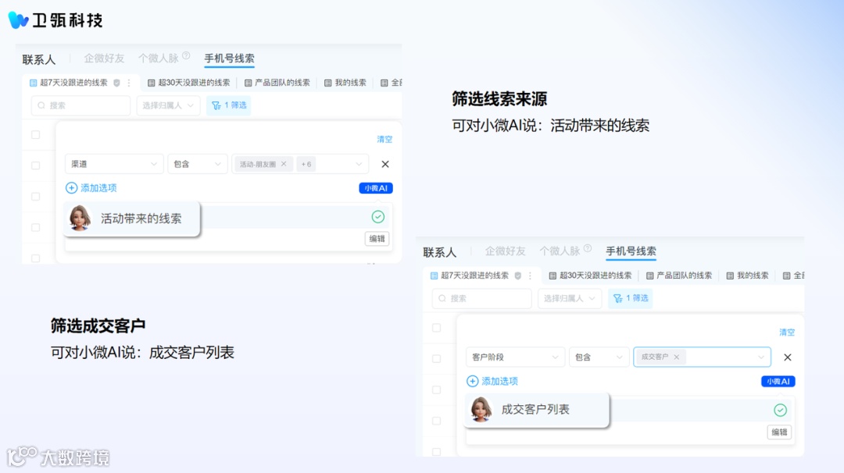Delete the 渠道 filter row with X
844x473 pixels.
tap(385, 164)
